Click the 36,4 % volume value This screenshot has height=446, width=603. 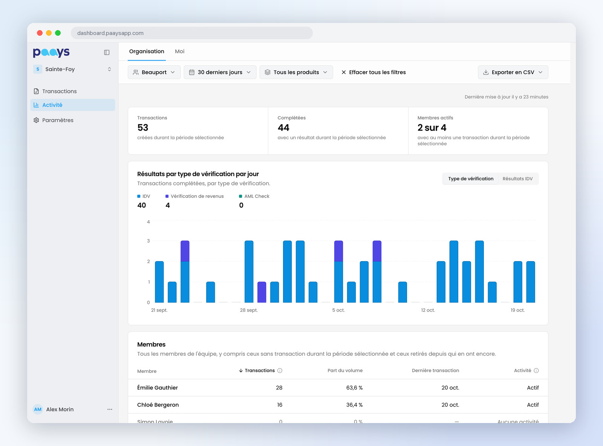[354, 405]
